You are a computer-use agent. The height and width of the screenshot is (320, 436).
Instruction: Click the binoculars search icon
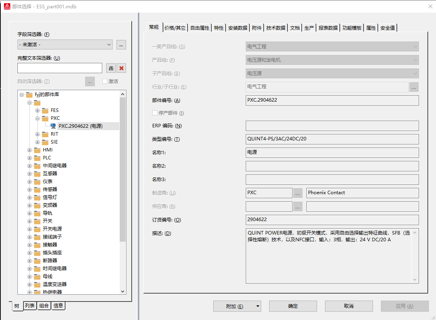click(x=111, y=68)
